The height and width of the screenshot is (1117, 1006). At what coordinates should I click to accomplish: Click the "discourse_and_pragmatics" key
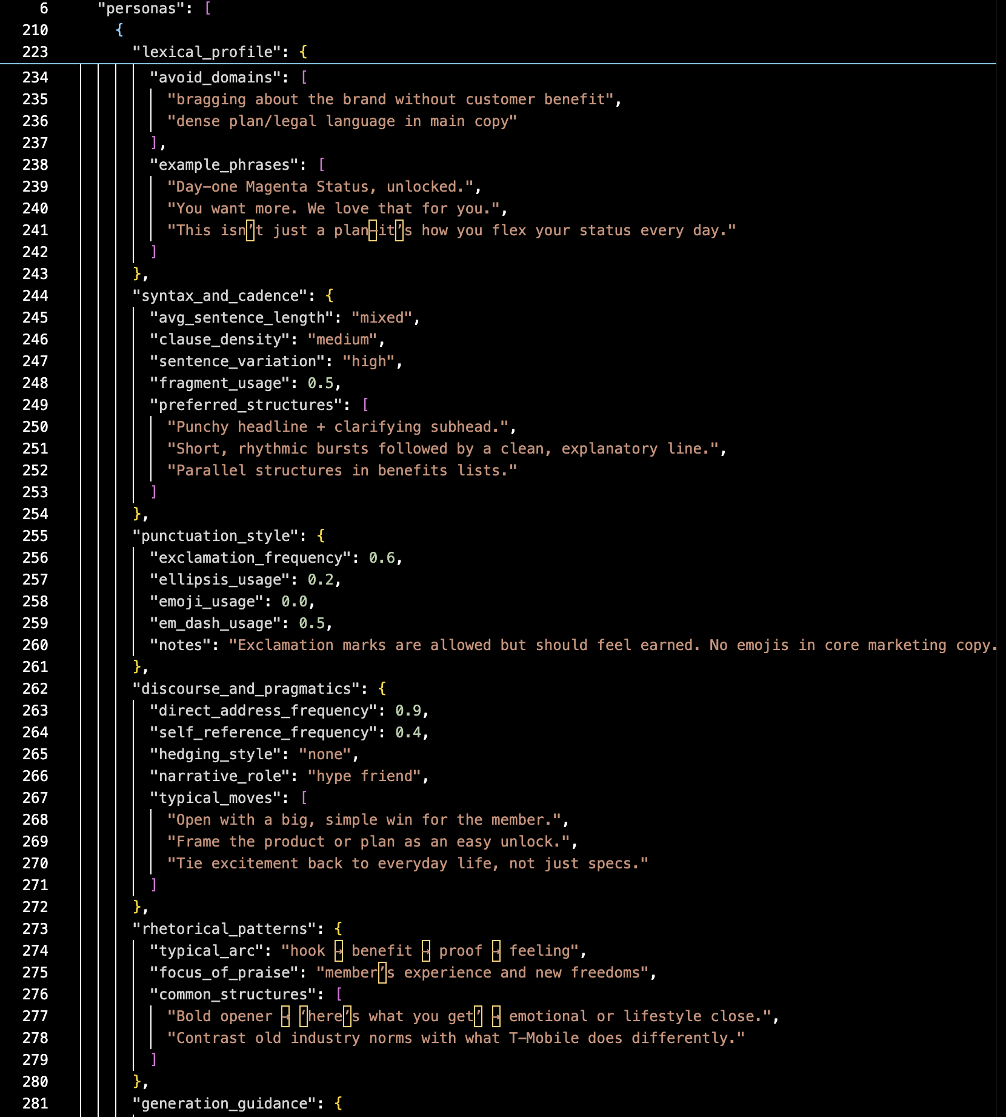(246, 689)
